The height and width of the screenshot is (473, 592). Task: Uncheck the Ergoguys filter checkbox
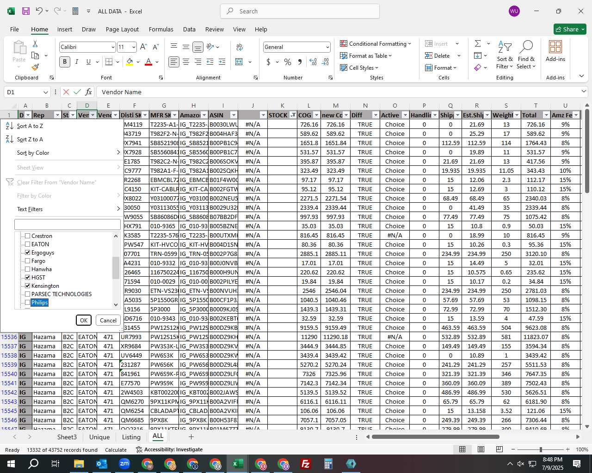(28, 253)
